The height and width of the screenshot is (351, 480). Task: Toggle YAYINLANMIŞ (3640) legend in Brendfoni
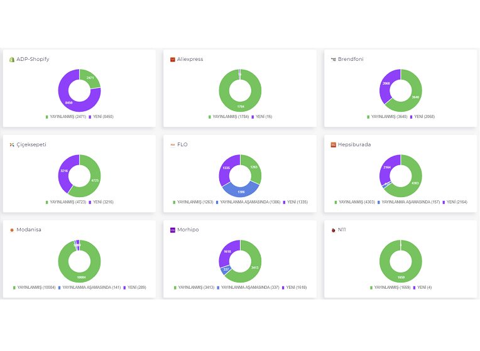(387, 117)
